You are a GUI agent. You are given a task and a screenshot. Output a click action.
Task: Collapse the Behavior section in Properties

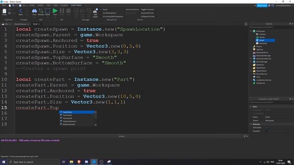point(251,124)
